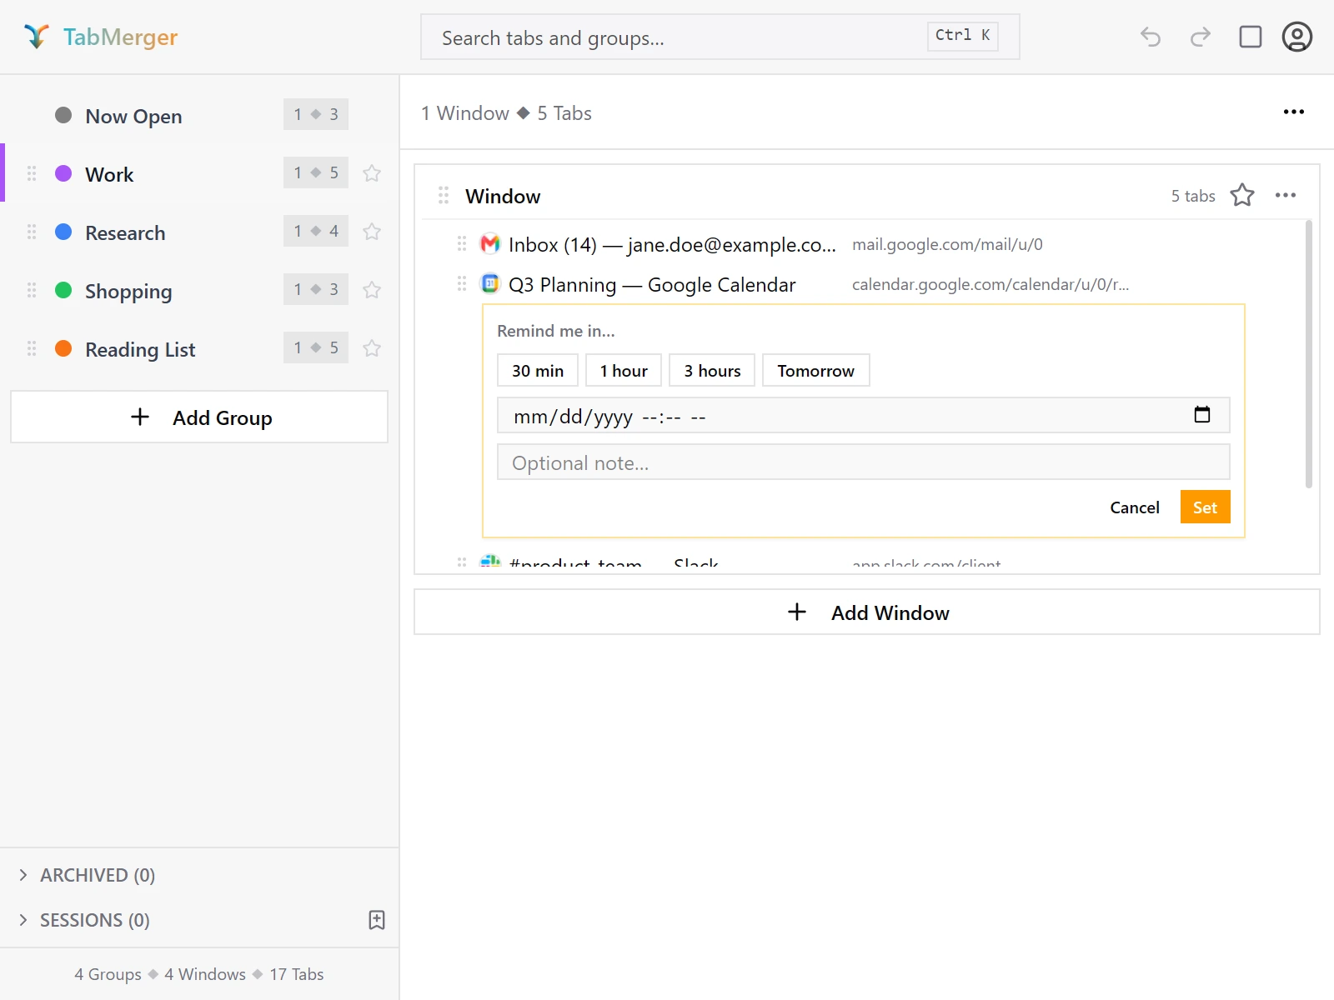Viewport: 1334px width, 1000px height.
Task: Open the group options three-dots menu
Action: pos(1294,112)
